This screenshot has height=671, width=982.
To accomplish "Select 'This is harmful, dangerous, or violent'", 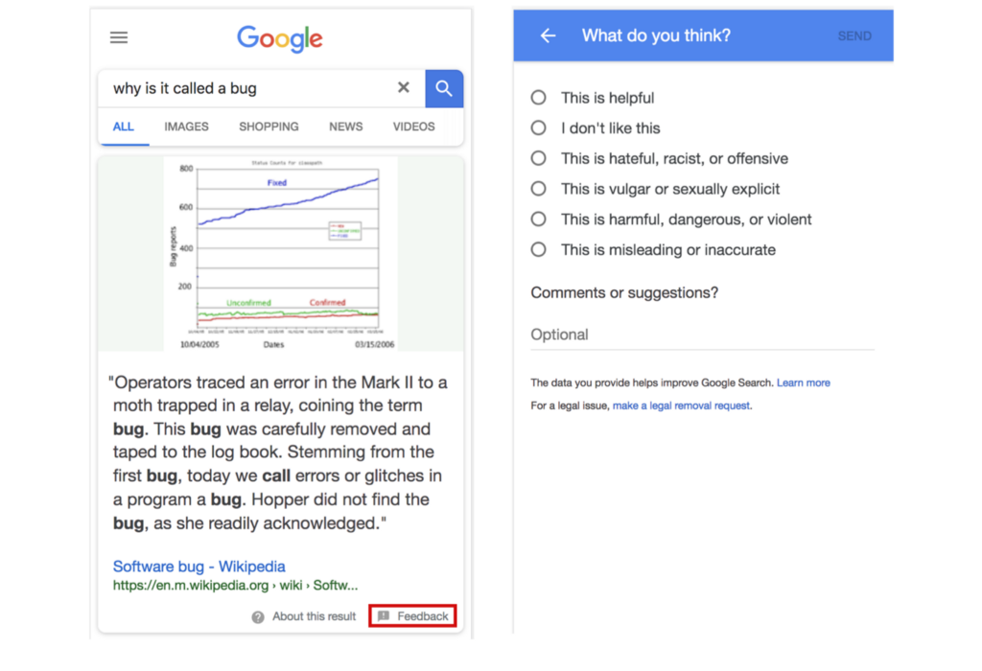I will [x=539, y=220].
